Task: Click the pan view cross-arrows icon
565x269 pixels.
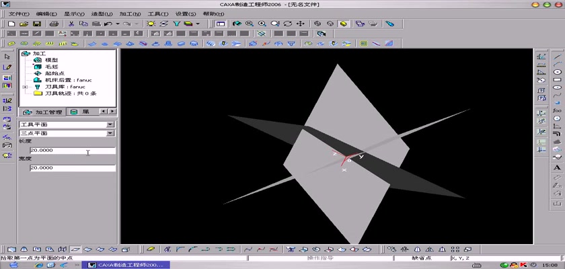Action: pos(300,24)
